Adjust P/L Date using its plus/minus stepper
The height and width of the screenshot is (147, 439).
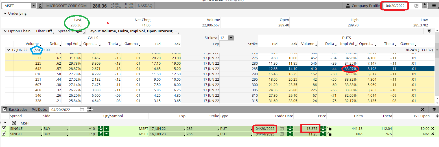[x=90, y=109]
